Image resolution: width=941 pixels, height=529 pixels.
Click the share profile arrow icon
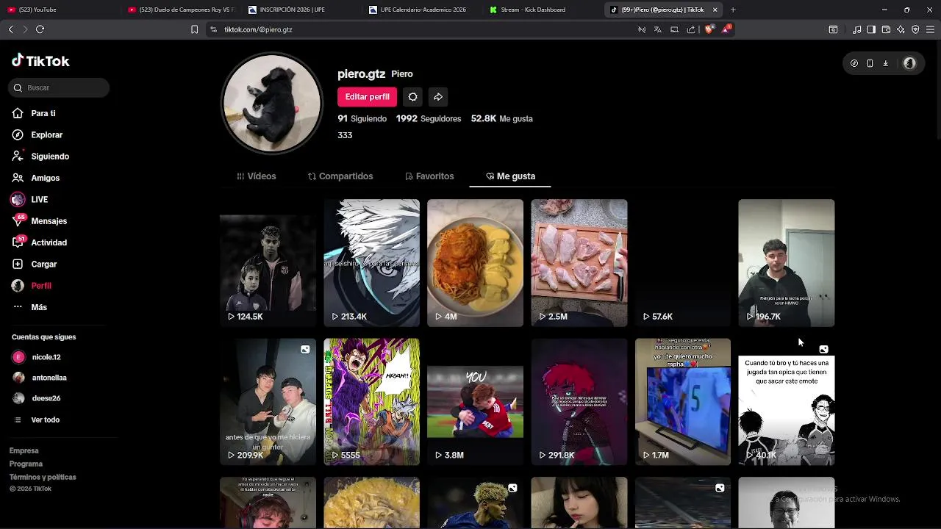[x=438, y=97]
